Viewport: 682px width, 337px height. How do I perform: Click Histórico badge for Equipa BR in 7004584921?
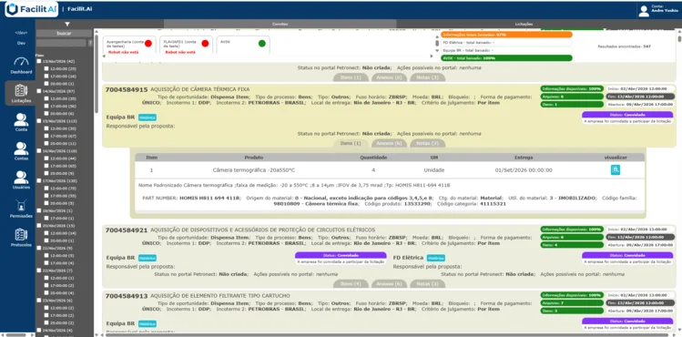point(148,258)
